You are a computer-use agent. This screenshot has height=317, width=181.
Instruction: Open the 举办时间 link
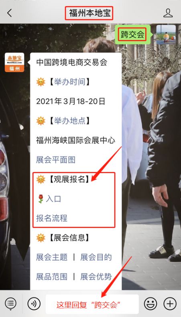(x=70, y=82)
